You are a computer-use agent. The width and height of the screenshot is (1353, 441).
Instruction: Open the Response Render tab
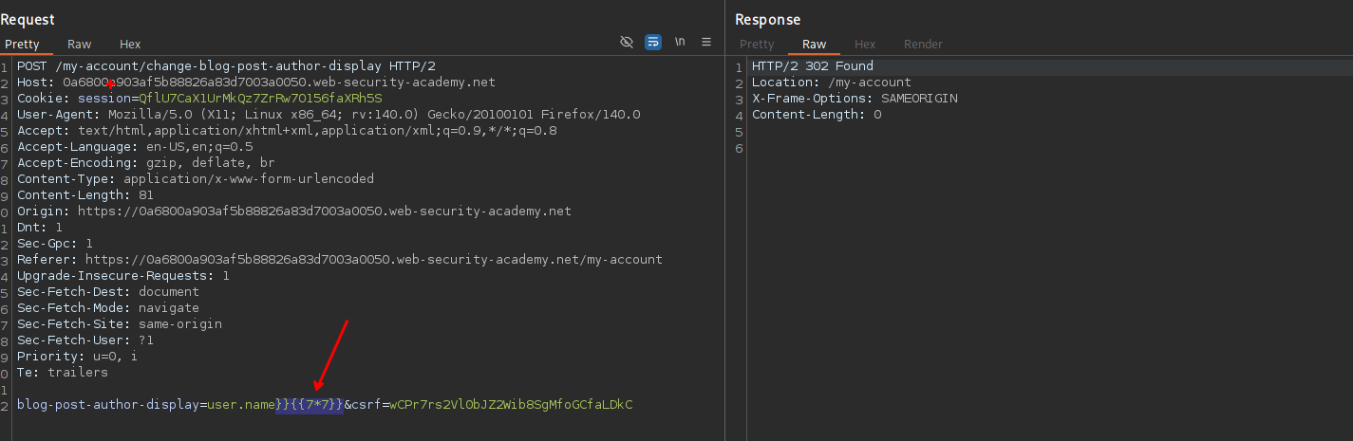(923, 45)
